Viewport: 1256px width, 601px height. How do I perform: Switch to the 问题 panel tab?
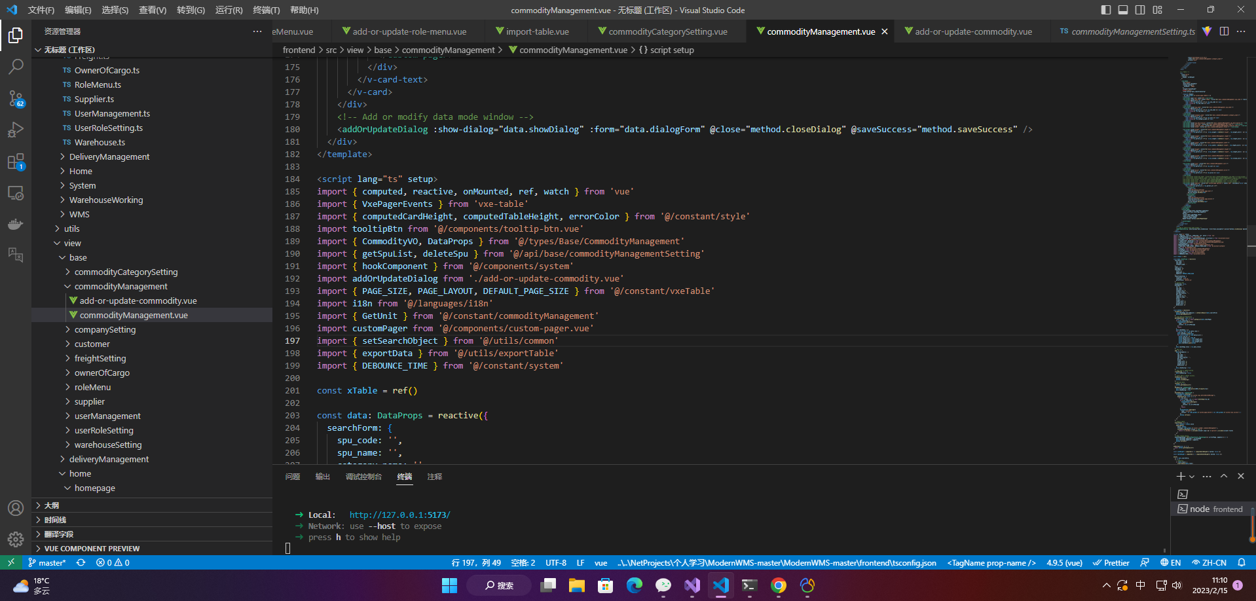(293, 477)
